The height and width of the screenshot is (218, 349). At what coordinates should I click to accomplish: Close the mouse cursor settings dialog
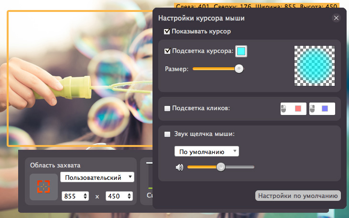336,18
